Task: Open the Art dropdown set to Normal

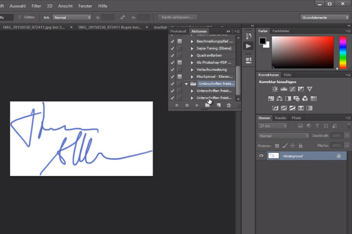Action: click(72, 17)
